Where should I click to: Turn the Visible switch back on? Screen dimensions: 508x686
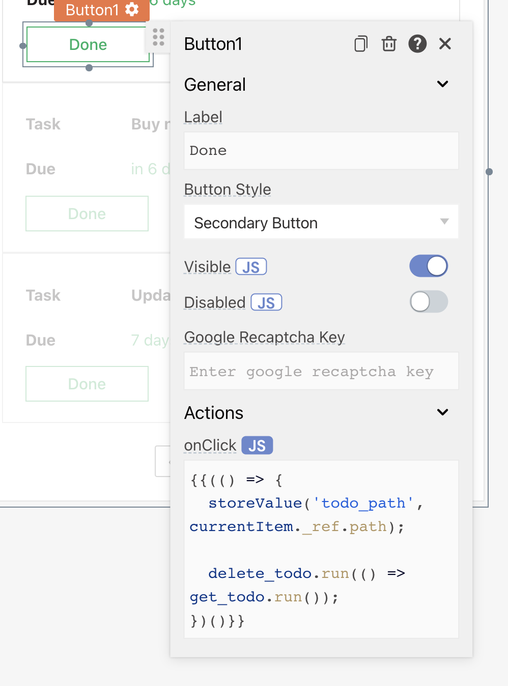click(429, 266)
